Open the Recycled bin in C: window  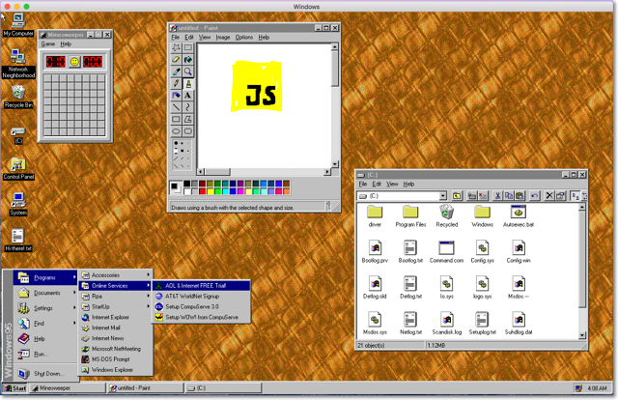[x=446, y=214]
